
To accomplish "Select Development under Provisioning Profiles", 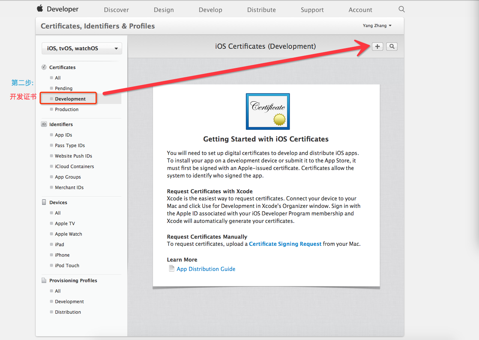I will point(69,301).
